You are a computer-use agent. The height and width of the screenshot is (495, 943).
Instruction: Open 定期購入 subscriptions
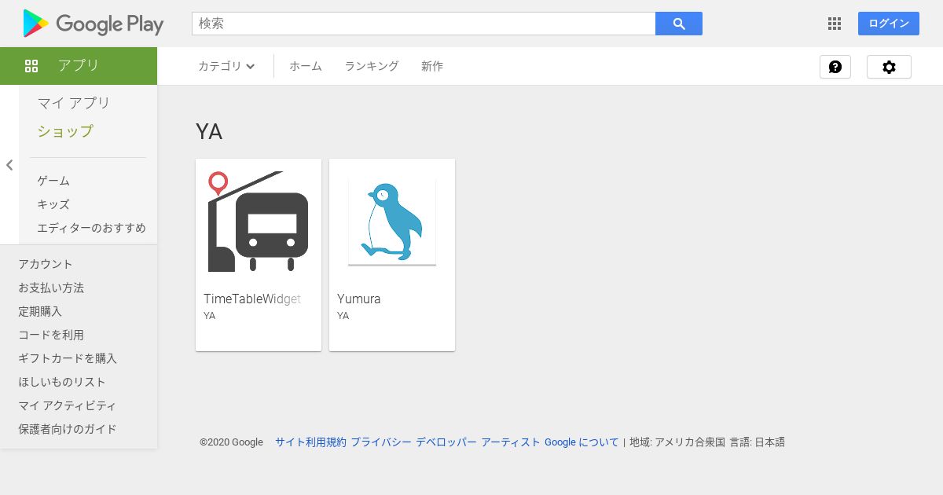pyautogui.click(x=40, y=311)
